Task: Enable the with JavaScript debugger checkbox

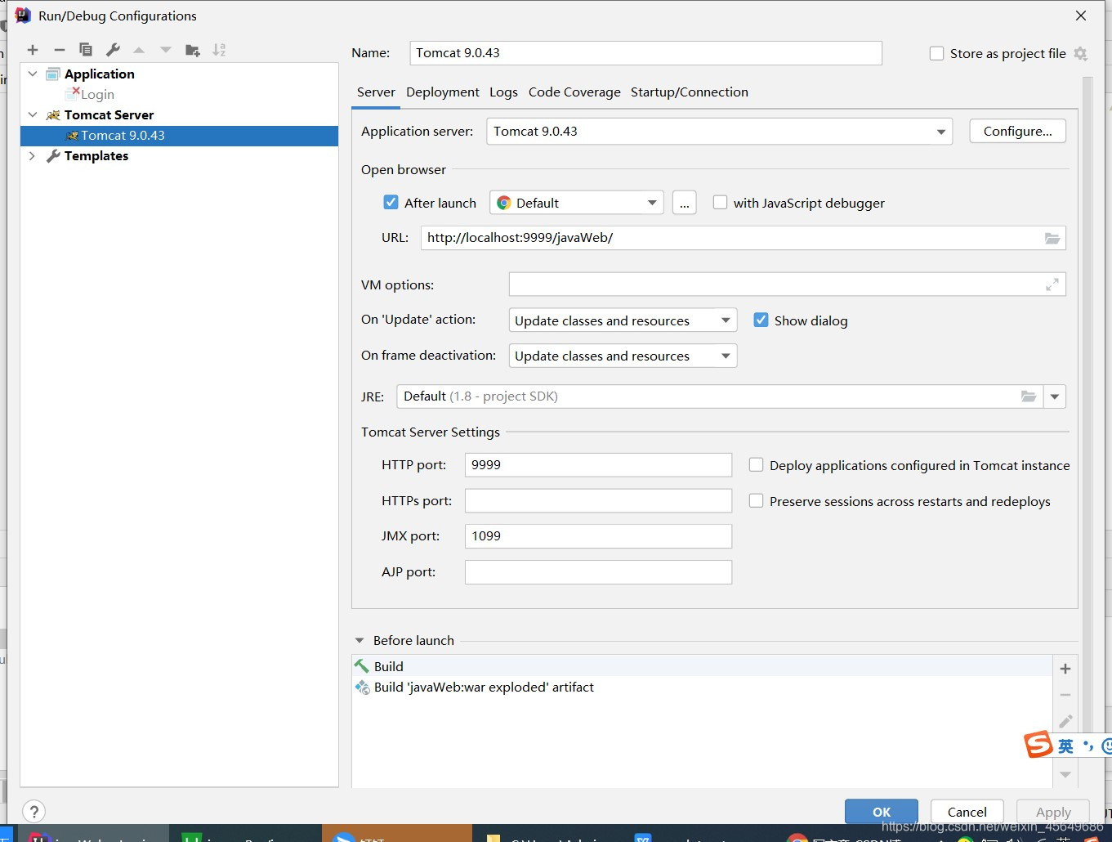Action: (x=720, y=202)
